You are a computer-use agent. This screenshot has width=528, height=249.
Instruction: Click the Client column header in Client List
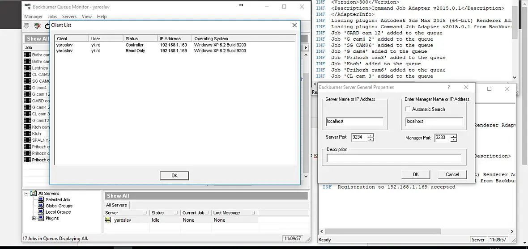click(72, 39)
